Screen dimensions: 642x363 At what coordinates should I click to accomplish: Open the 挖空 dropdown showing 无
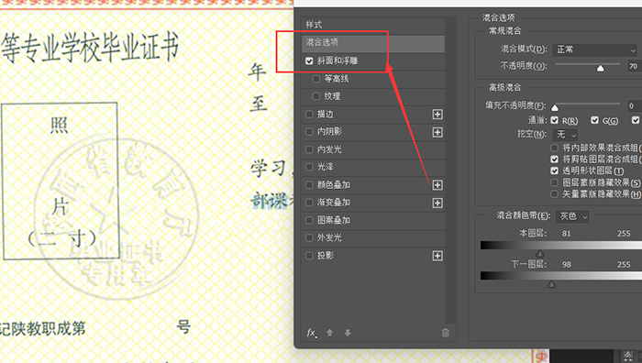click(x=566, y=134)
